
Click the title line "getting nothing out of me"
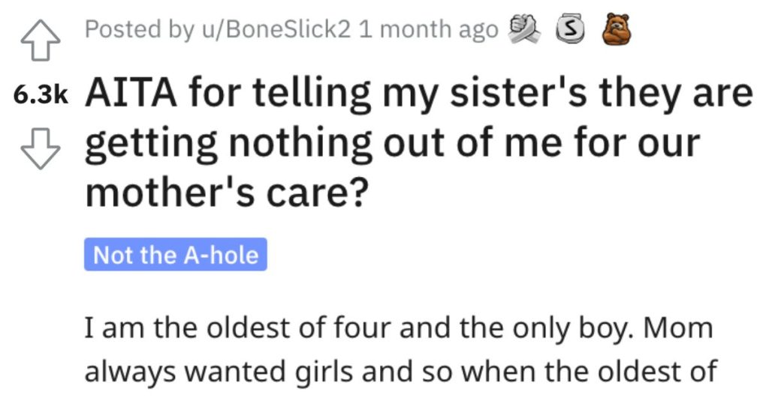[392, 143]
